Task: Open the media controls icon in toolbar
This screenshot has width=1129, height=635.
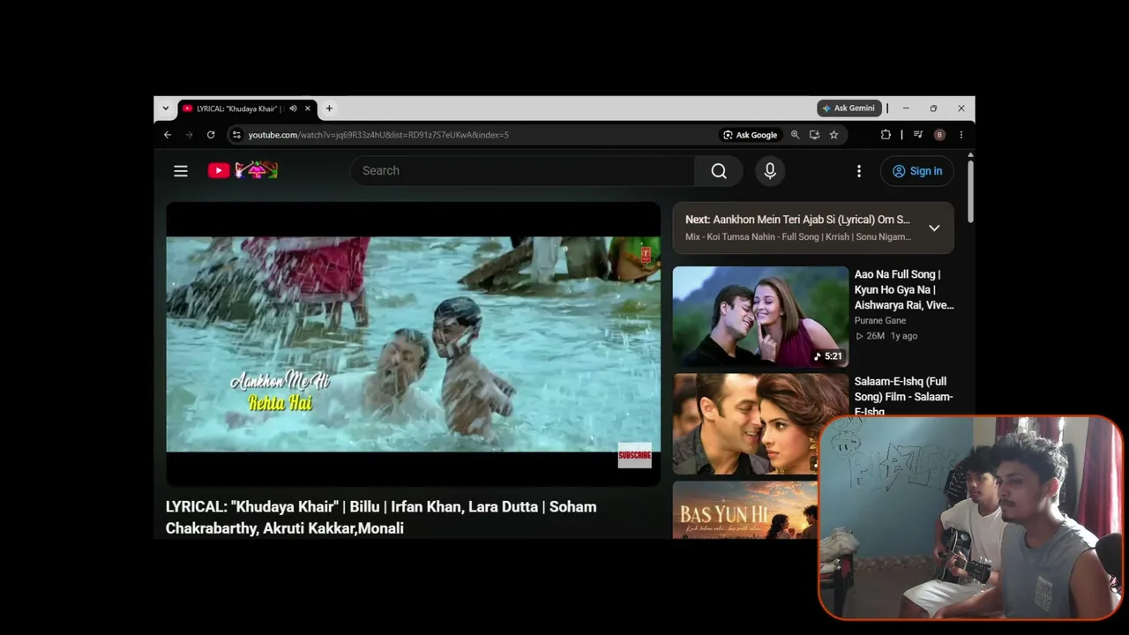Action: (x=918, y=135)
